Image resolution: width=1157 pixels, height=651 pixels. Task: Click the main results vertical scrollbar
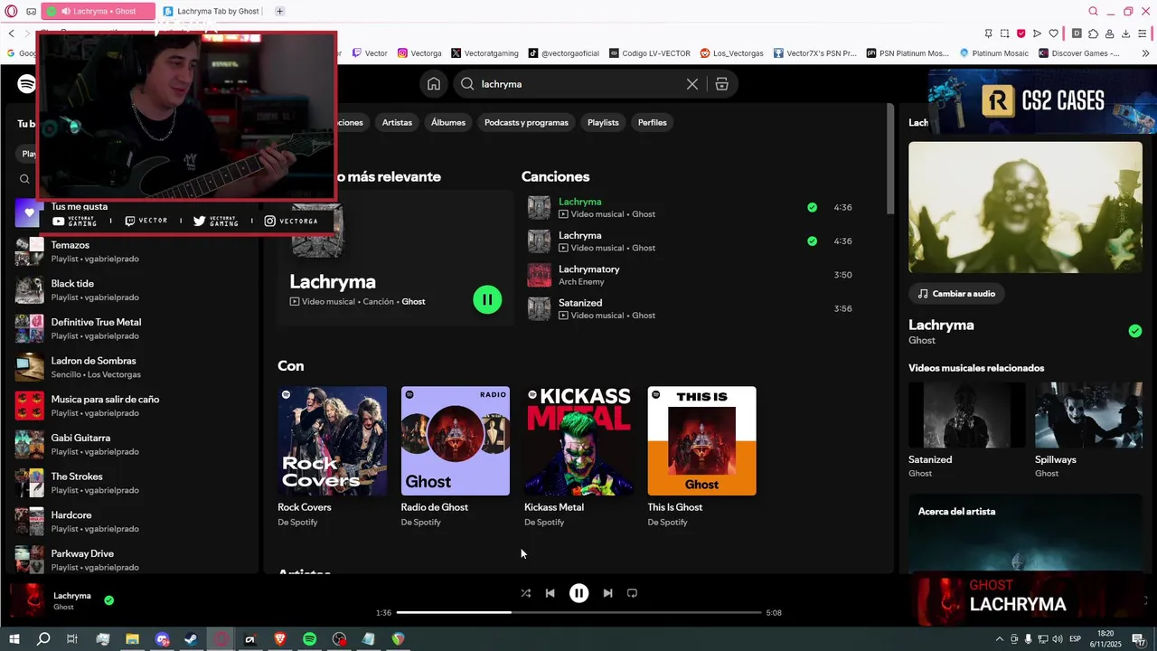890,158
